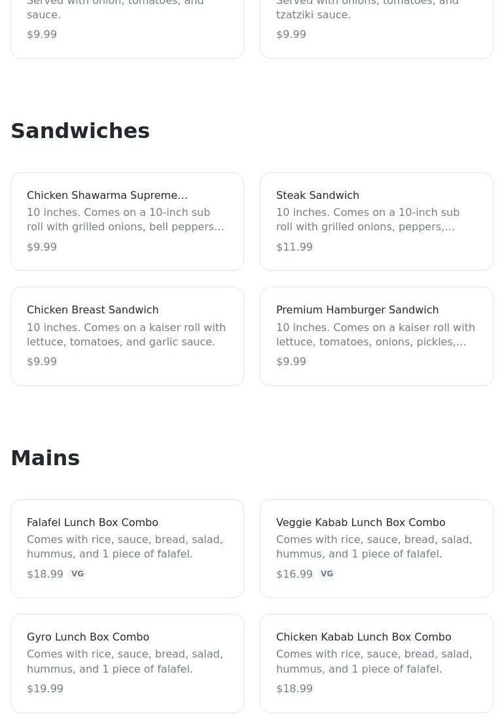504x723 pixels.
Task: Click the Premium Hamburger Sandwich description text
Action: tap(375, 334)
